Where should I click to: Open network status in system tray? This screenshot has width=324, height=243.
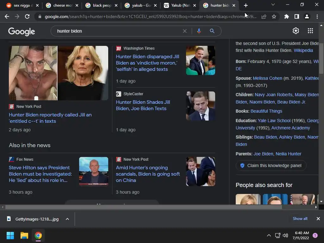click(x=277, y=235)
